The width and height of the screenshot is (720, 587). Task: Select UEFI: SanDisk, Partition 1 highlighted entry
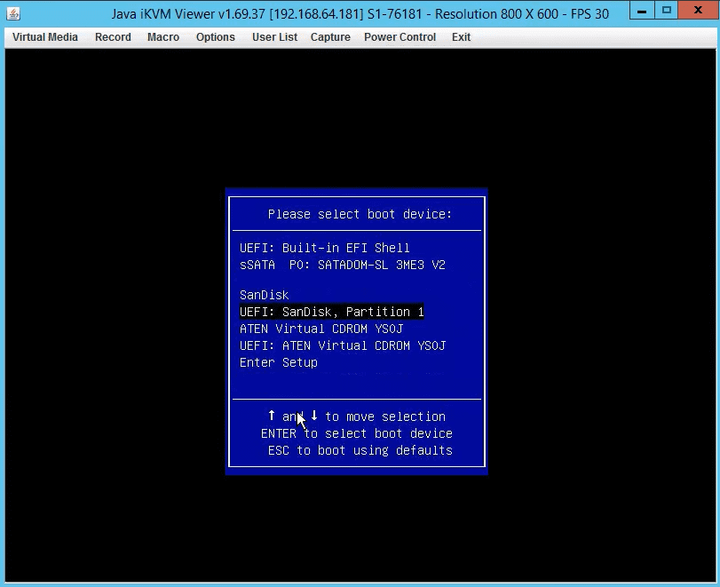pos(331,311)
